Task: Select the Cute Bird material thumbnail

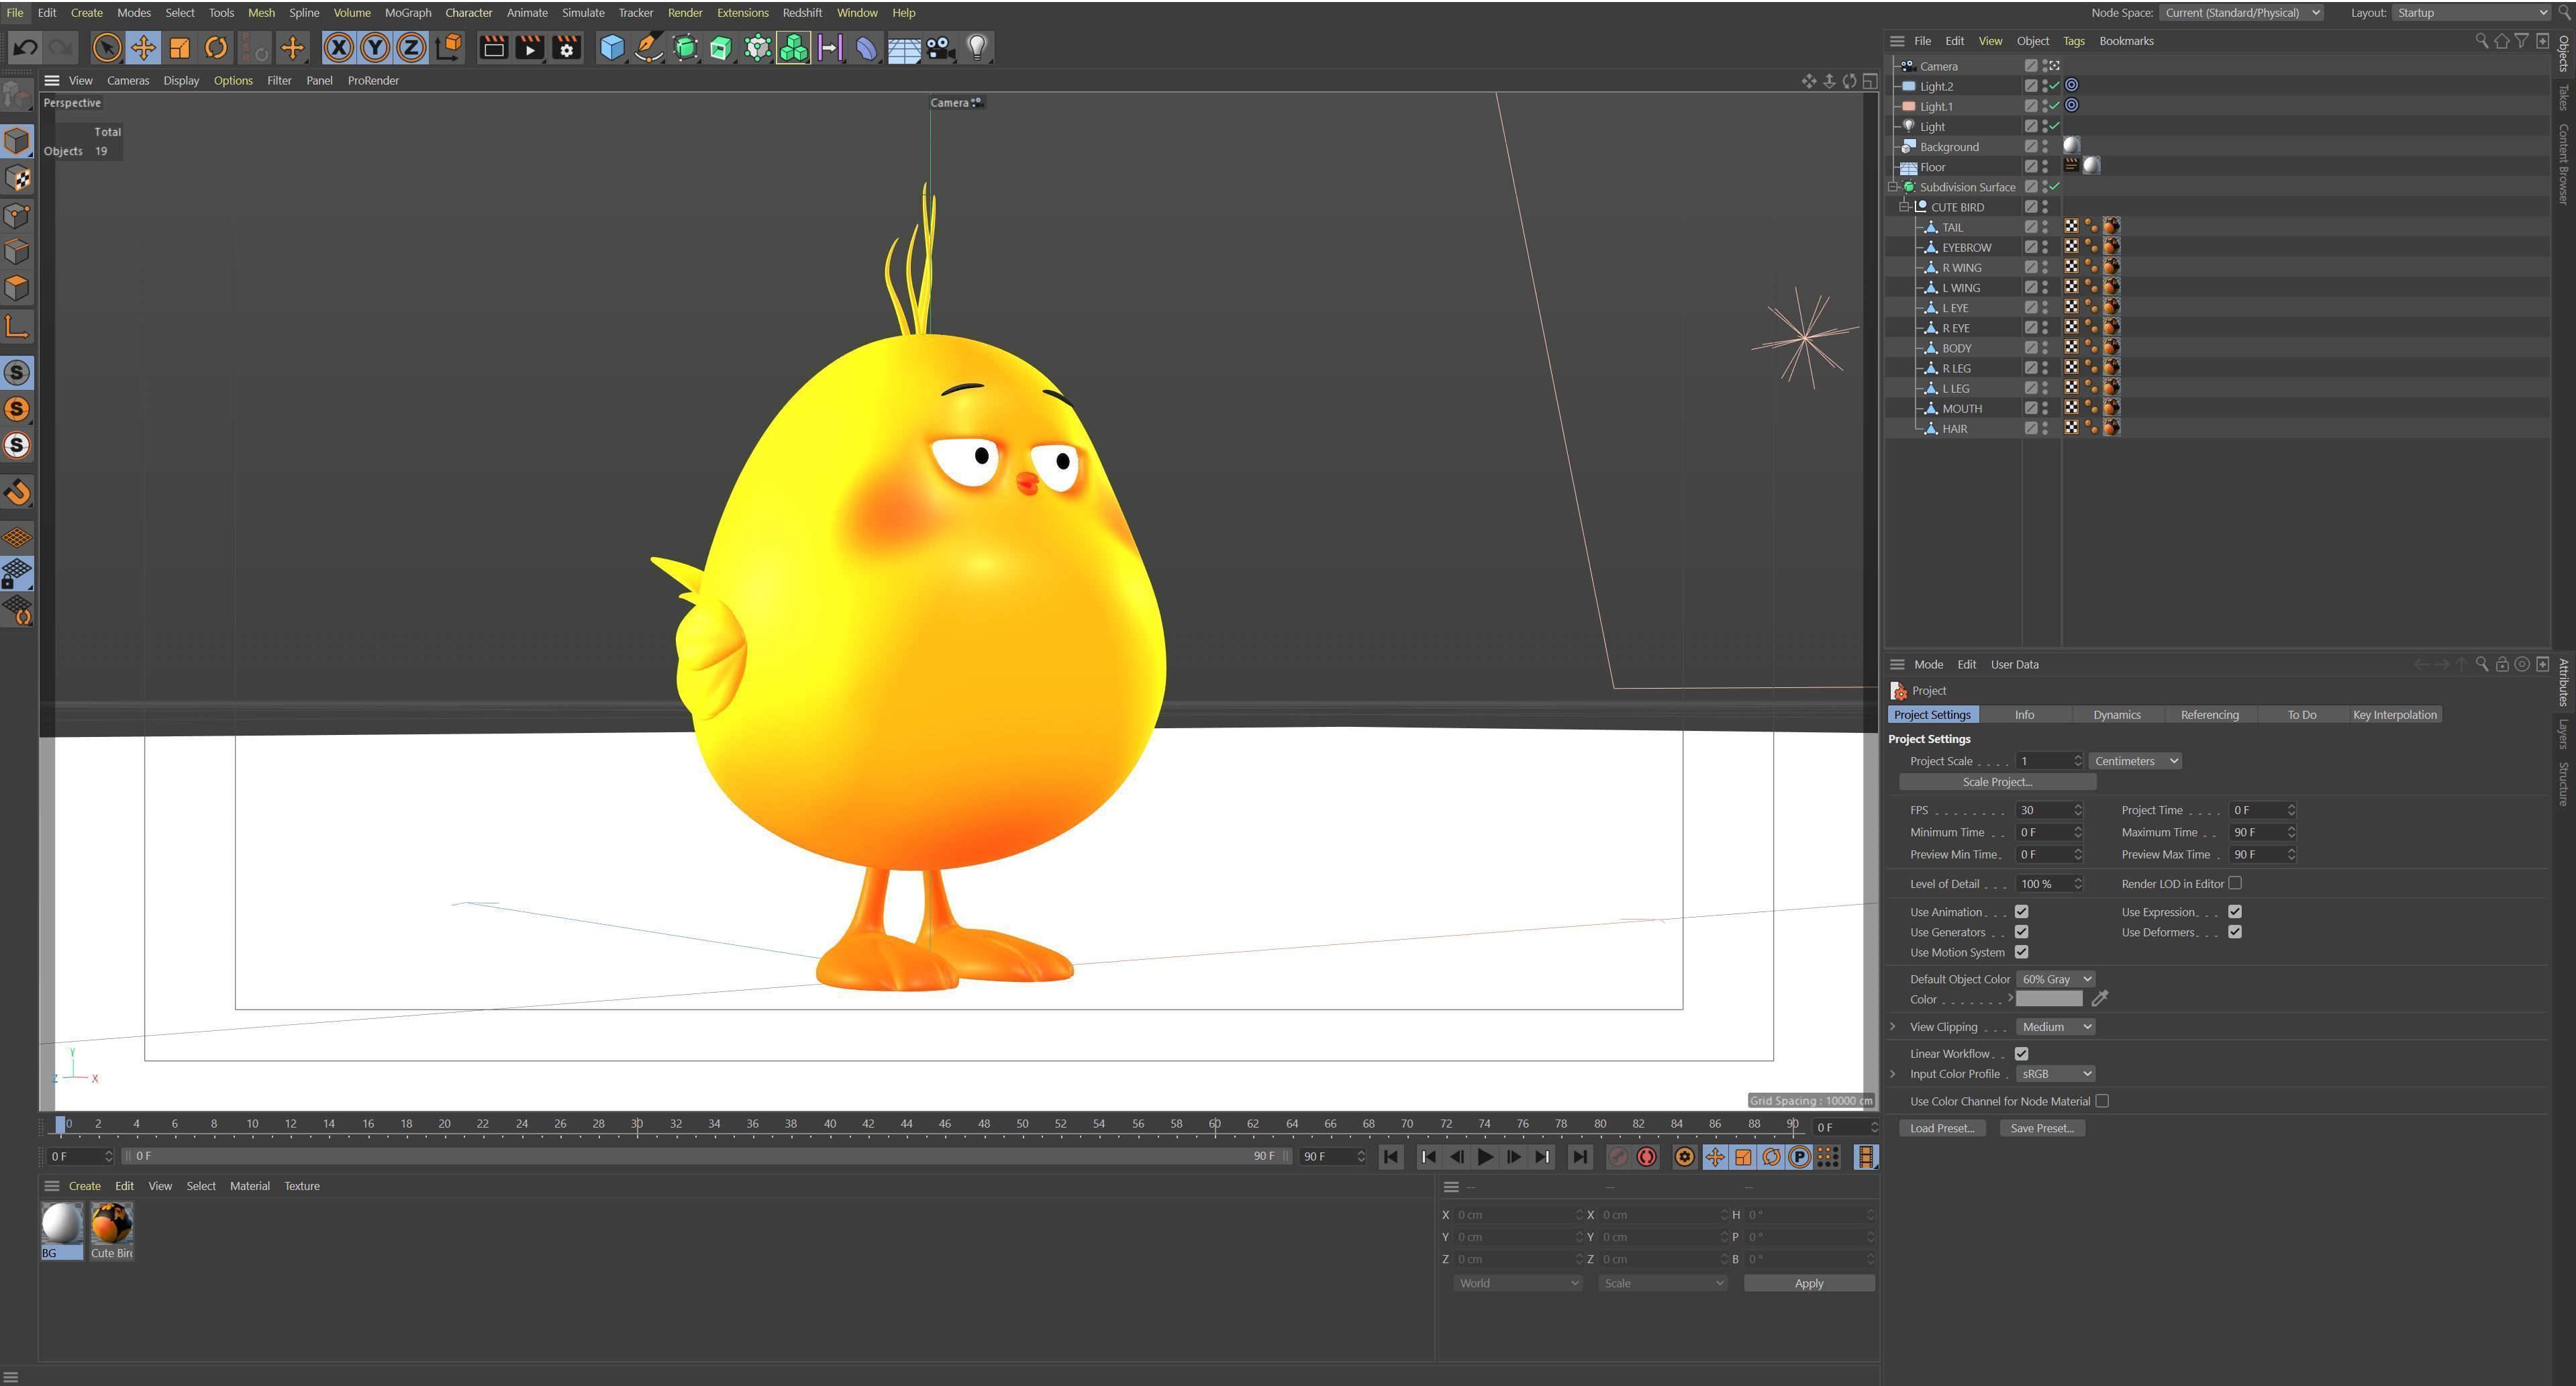Action: point(112,1231)
